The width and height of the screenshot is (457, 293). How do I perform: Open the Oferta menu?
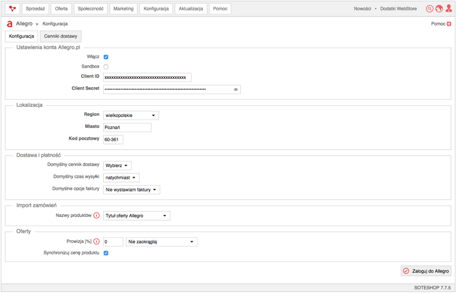[x=61, y=9]
